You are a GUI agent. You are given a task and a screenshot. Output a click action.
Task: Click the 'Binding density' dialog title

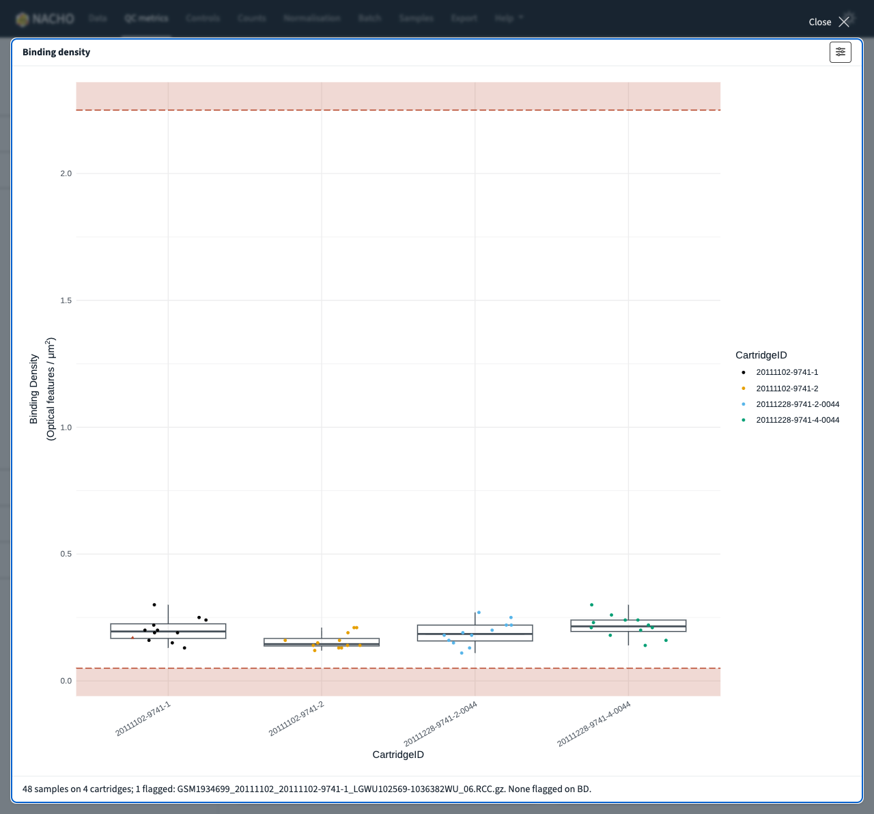click(56, 52)
